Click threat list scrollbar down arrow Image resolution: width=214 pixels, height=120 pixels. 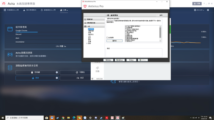pos(160,41)
